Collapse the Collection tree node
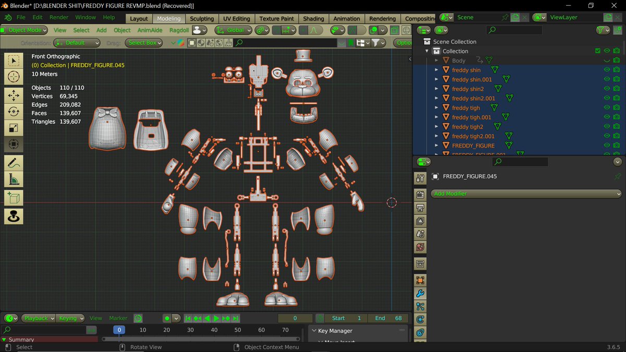 (x=427, y=51)
